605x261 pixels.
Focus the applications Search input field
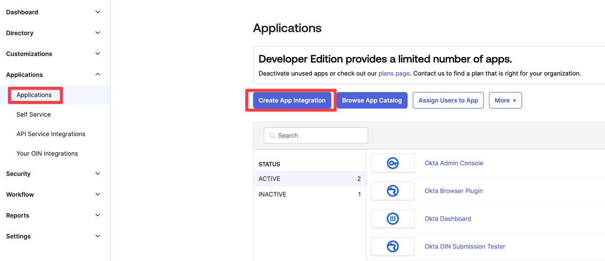pos(316,136)
